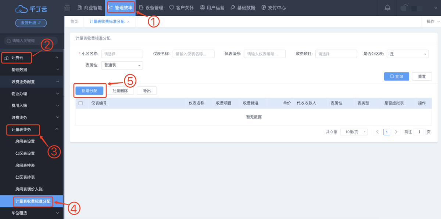Expand 费用入账 sidebar section
441x219 pixels.
tap(32, 106)
